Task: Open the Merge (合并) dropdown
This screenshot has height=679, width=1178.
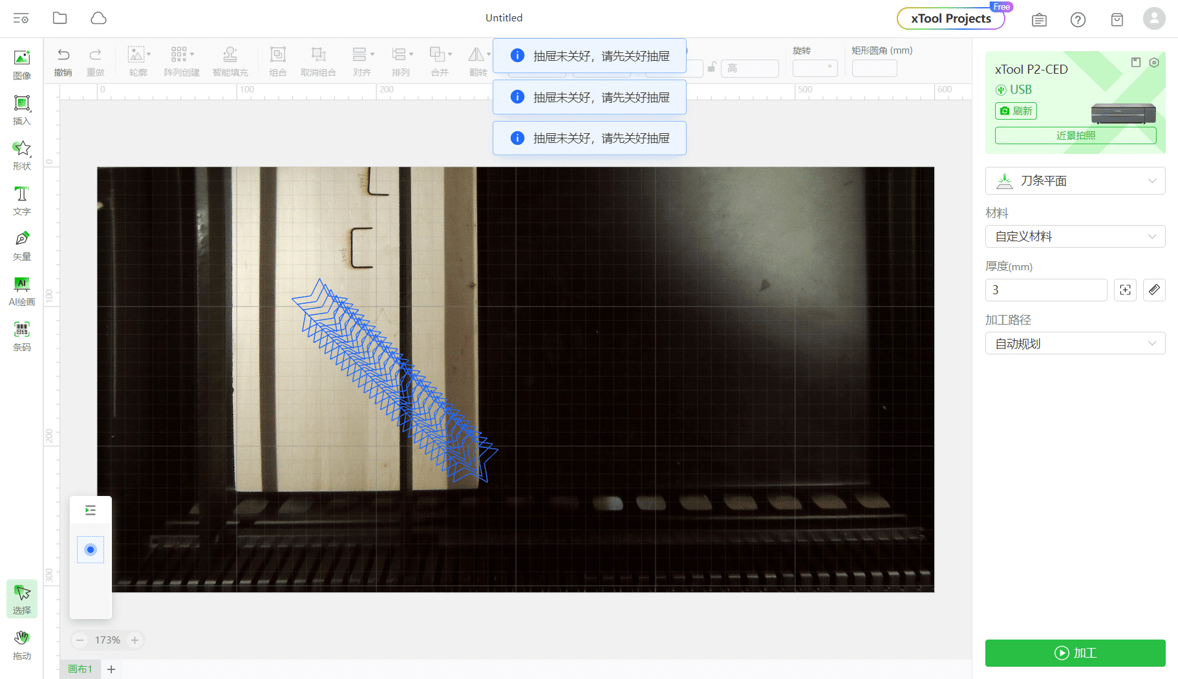Action: (x=440, y=61)
